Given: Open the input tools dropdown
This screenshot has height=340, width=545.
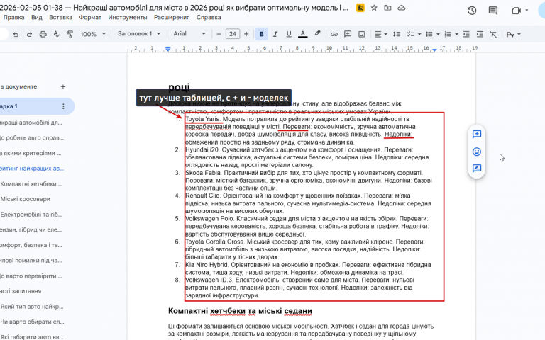Looking at the screenshot, I should coord(513,34).
